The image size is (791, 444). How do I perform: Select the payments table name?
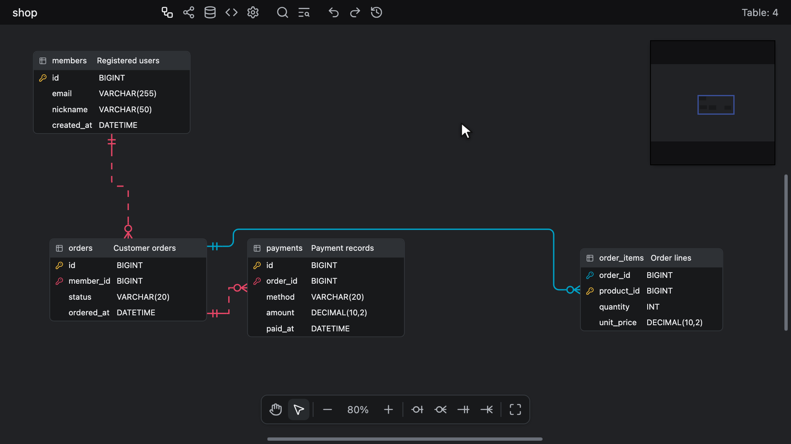tap(284, 248)
